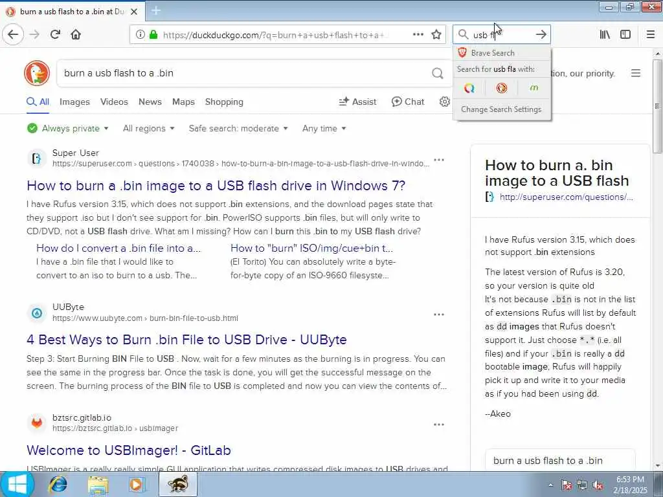
Task: Open 'How to burn a .bin image' result
Action: pos(216,186)
